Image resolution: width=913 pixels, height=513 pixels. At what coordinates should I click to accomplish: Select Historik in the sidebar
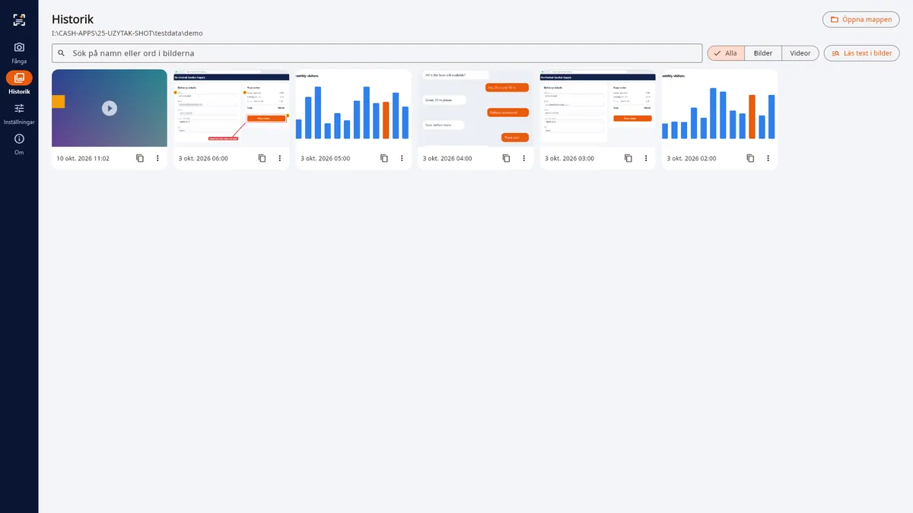tap(19, 83)
